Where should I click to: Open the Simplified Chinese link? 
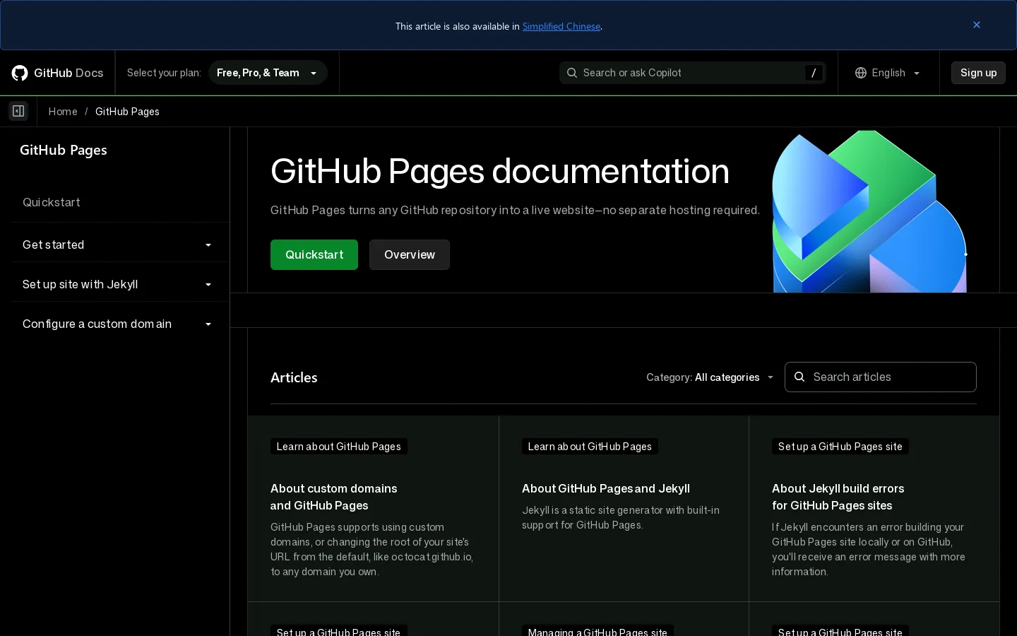(561, 26)
